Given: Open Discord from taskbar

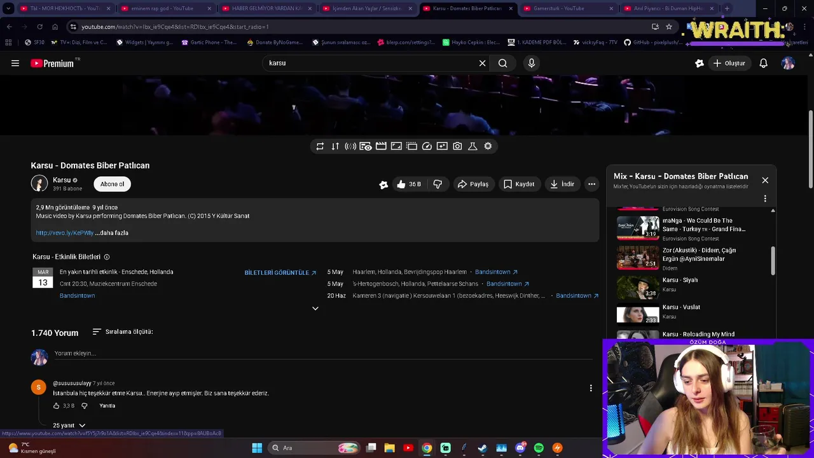Looking at the screenshot, I should tap(520, 448).
